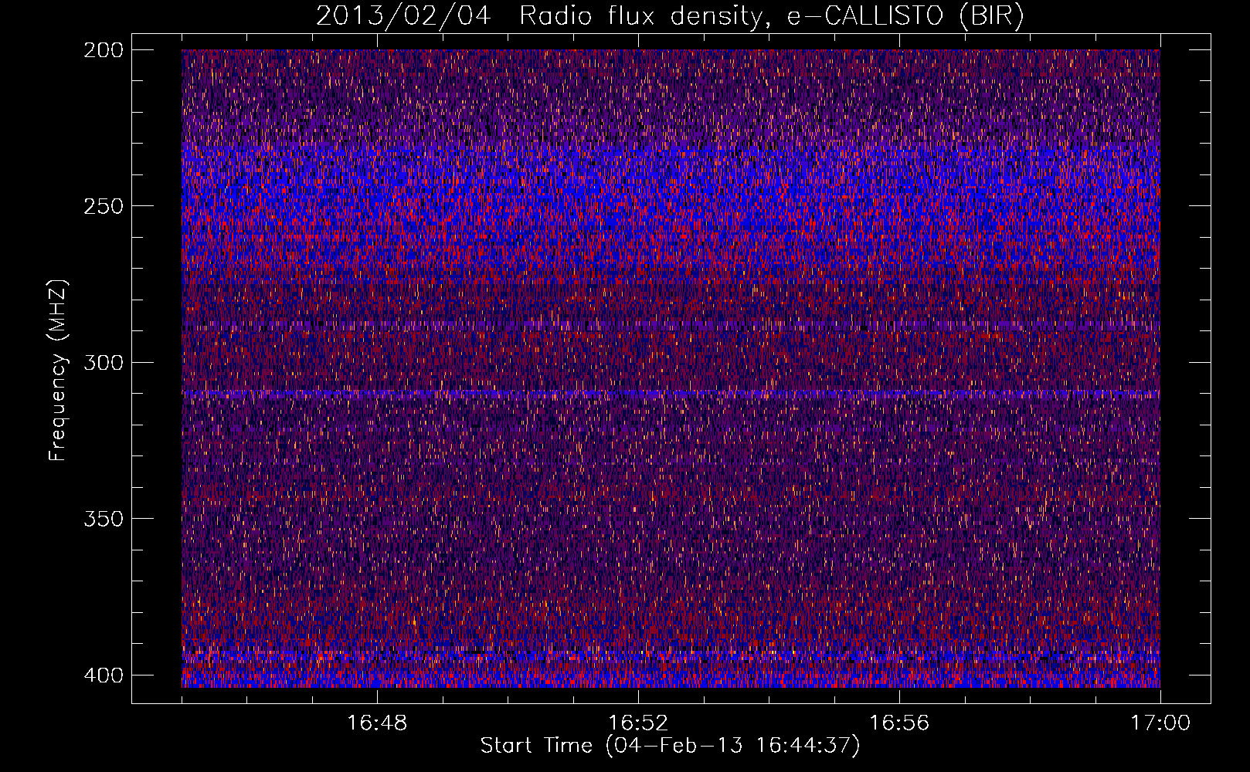Click the thin purple line near 310 MHz
The width and height of the screenshot is (1250, 772).
pyautogui.click(x=671, y=394)
